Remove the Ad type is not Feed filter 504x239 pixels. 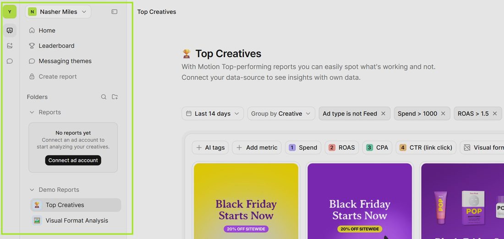(x=383, y=113)
